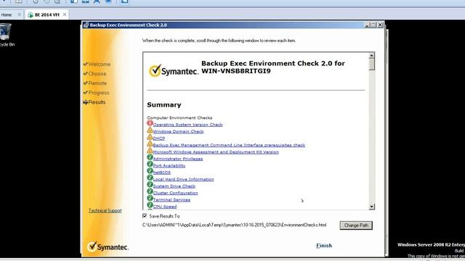Click the Remote step label

pyautogui.click(x=97, y=83)
